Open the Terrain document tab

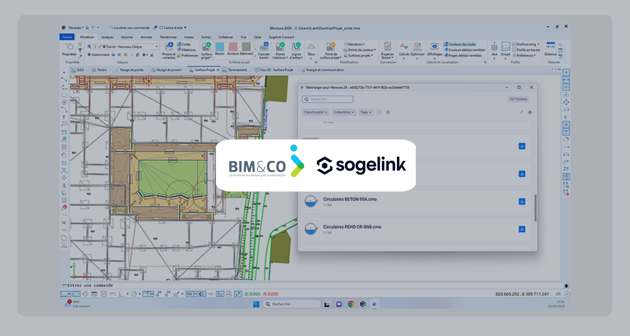pyautogui.click(x=99, y=70)
